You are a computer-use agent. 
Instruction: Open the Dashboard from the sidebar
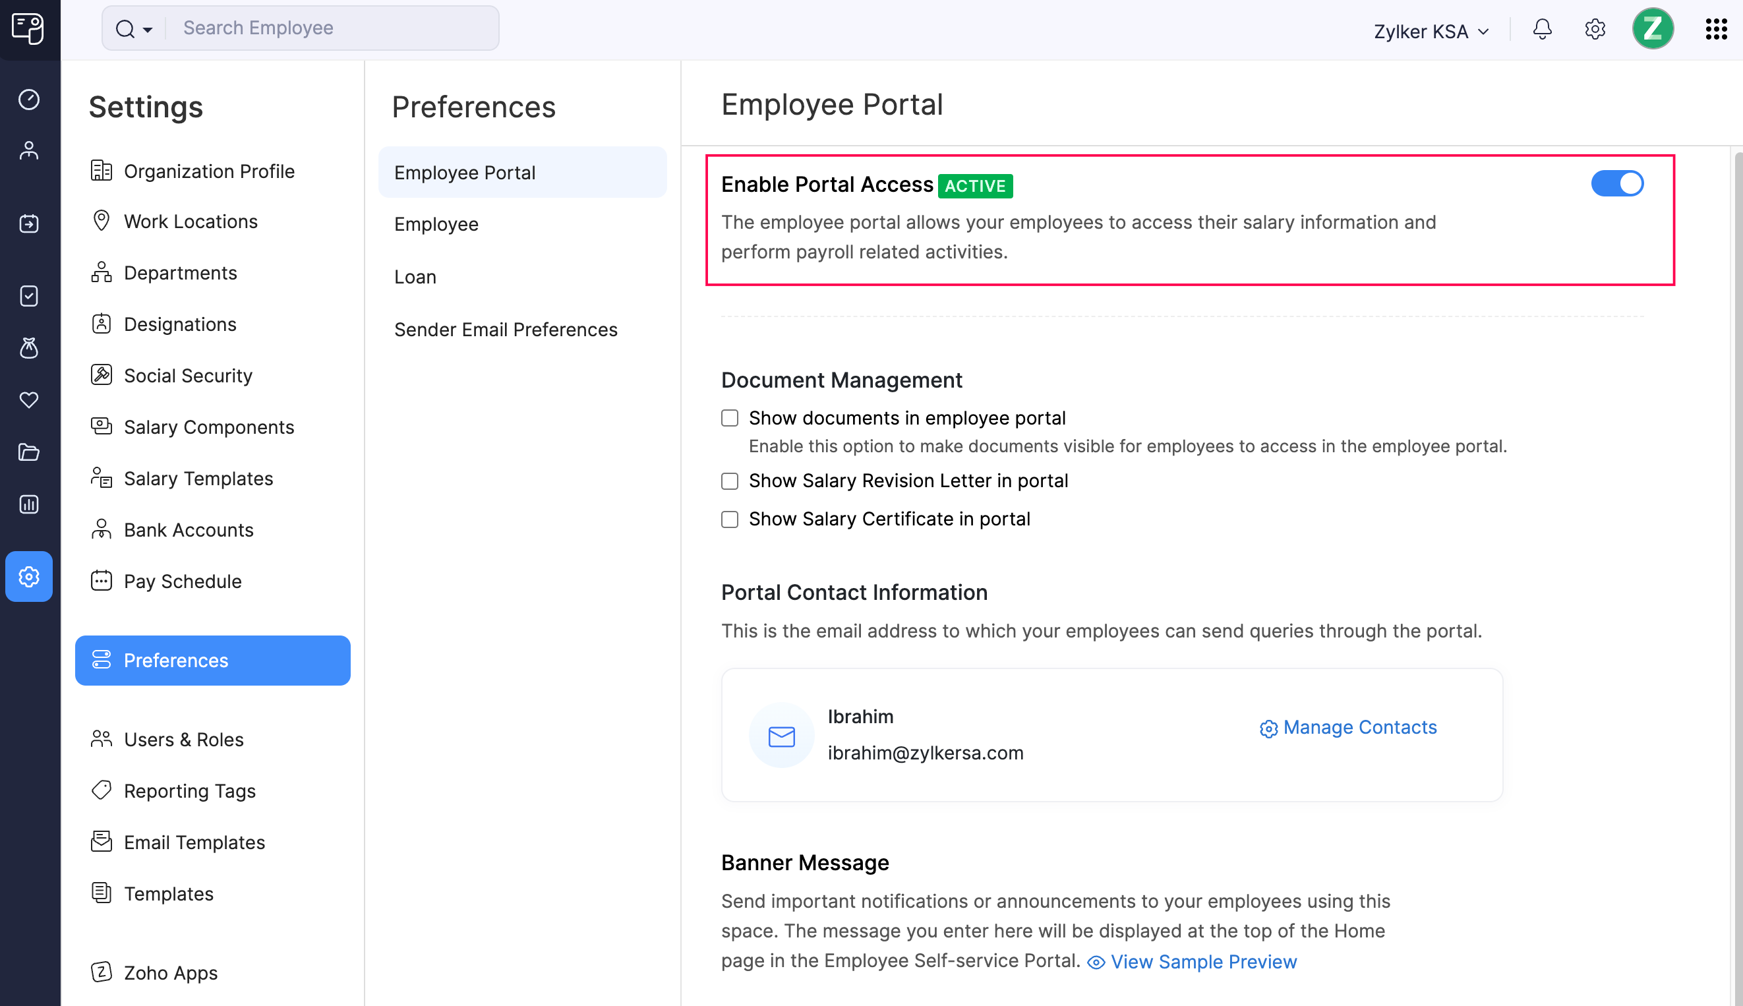[x=29, y=100]
